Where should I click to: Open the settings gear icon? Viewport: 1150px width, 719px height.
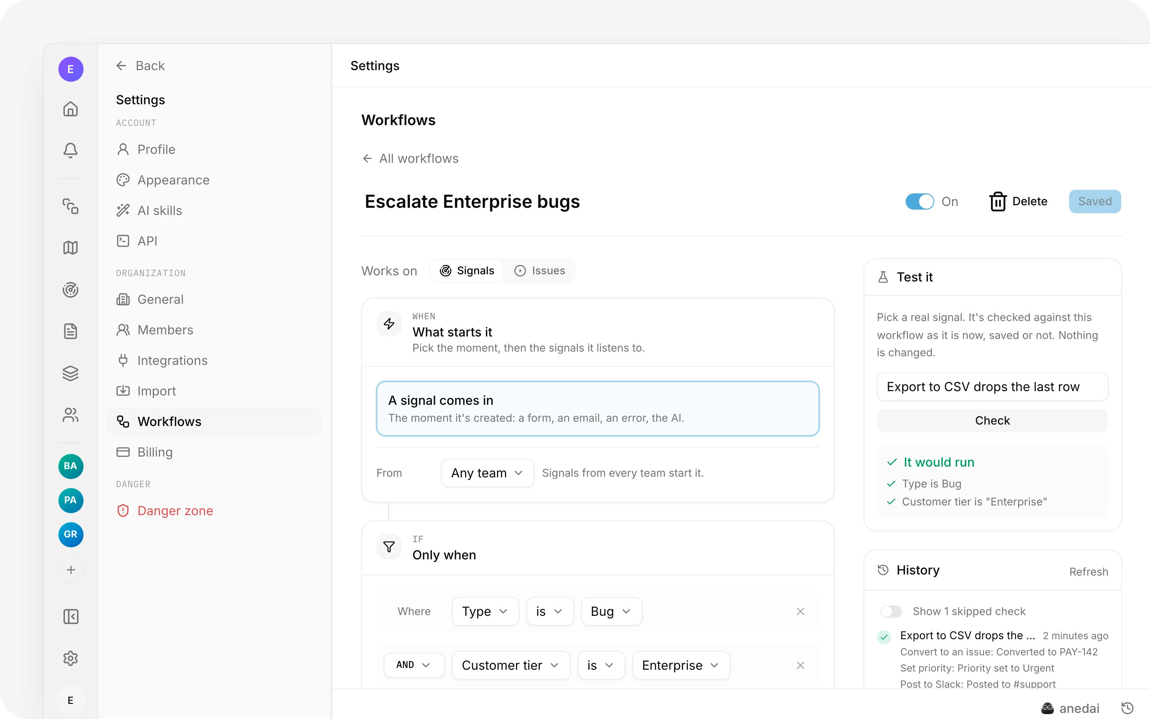70,659
